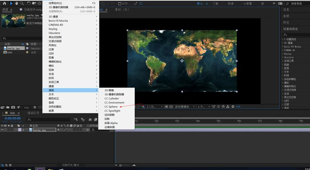310x170 pixels.
Task: Click the label tag column icon in Project panel
Action: (27, 44)
